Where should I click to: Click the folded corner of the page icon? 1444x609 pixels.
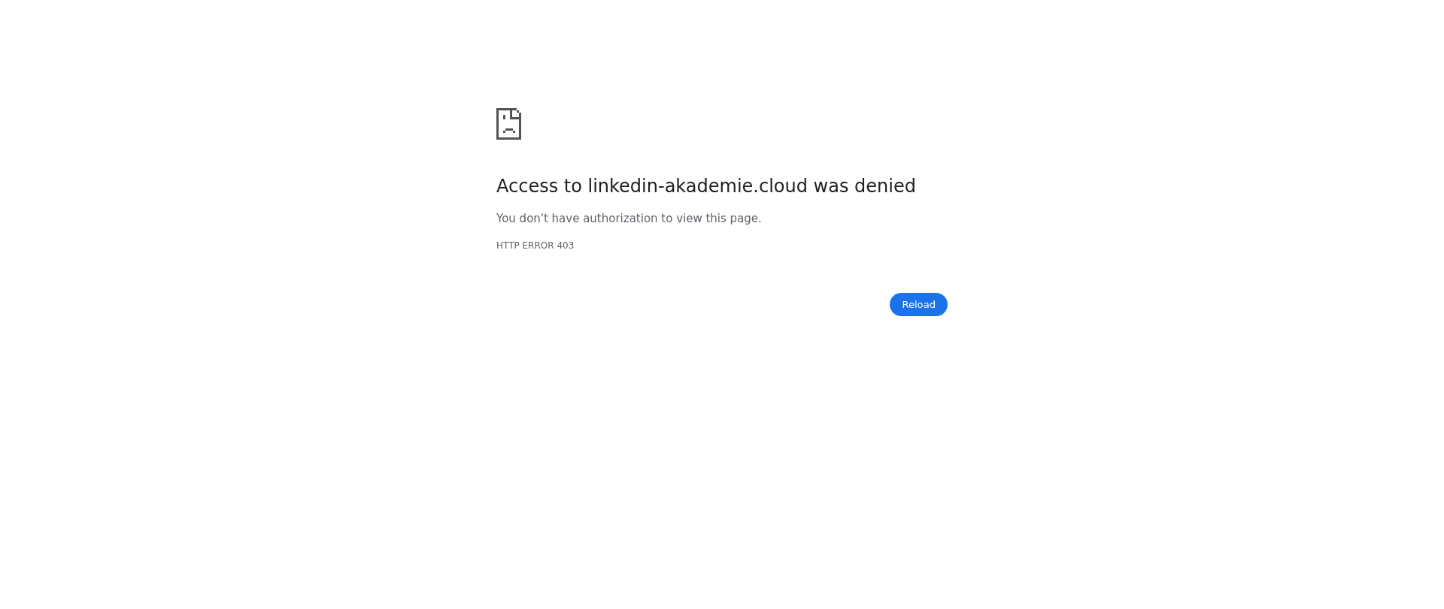(x=517, y=113)
